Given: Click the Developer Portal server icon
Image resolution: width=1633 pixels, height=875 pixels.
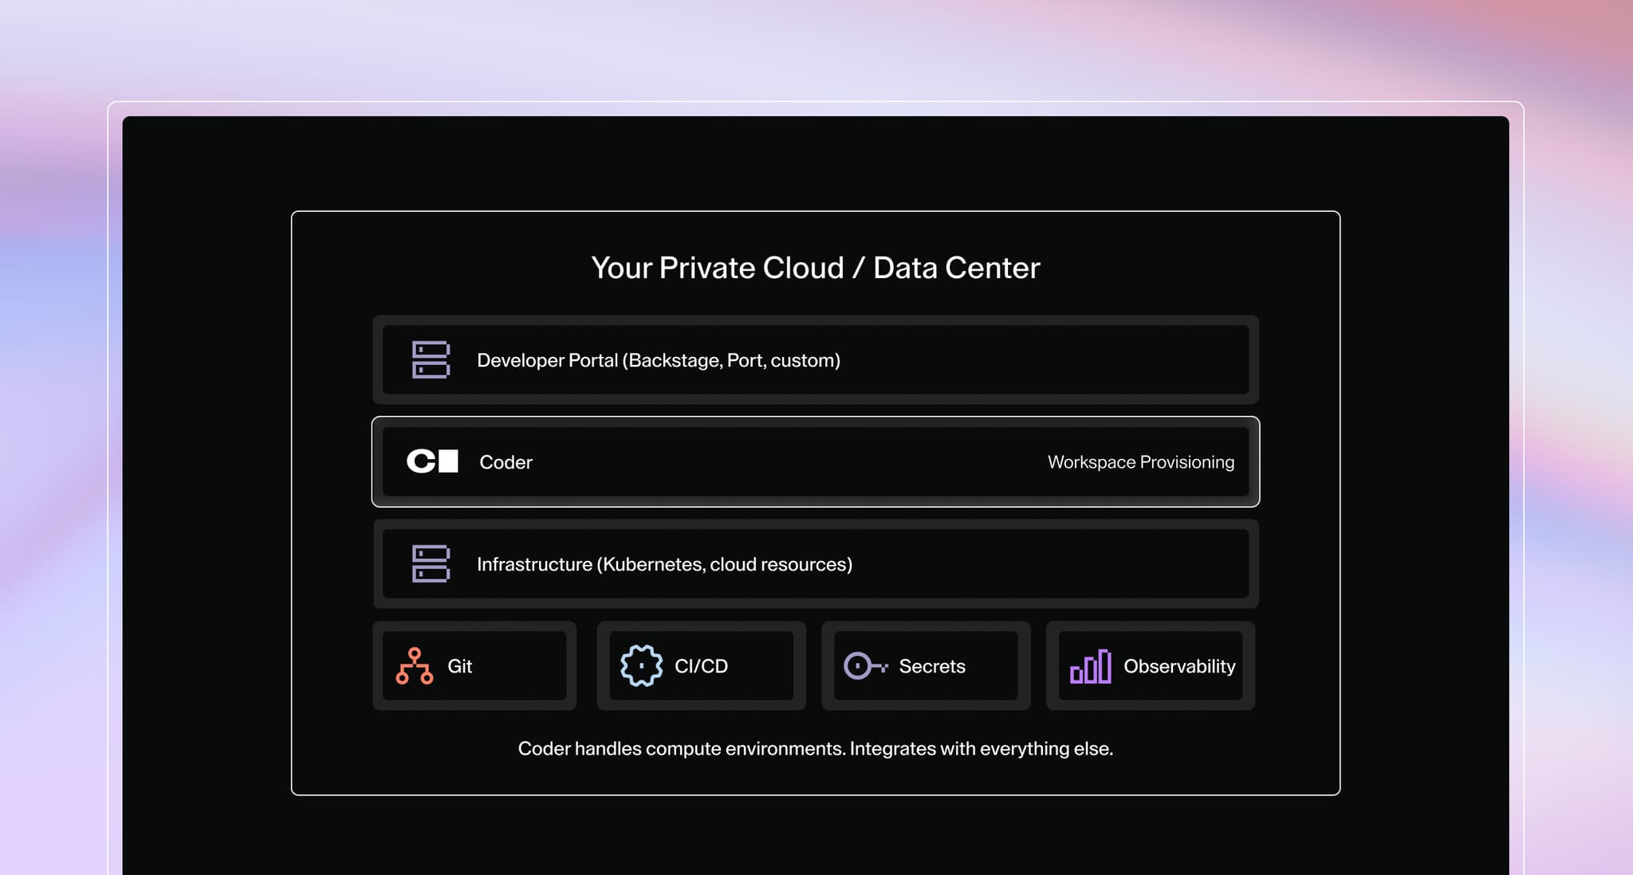Looking at the screenshot, I should pos(431,360).
